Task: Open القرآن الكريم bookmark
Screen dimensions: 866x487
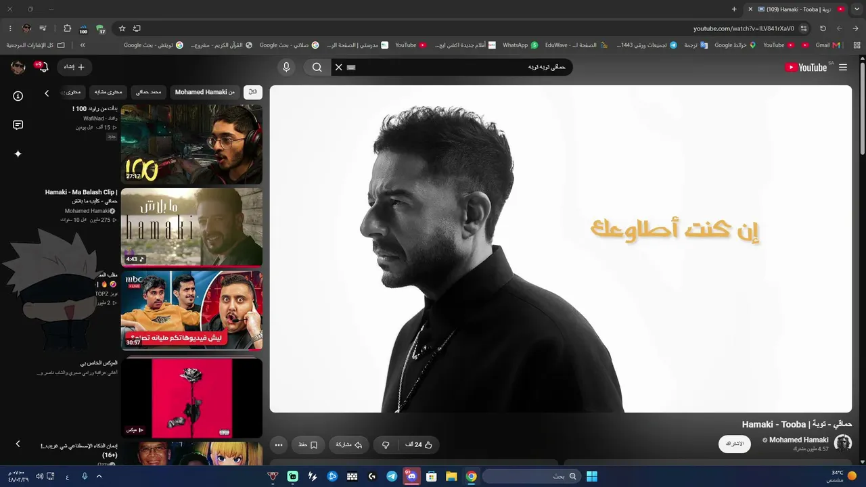Action: 220,45
